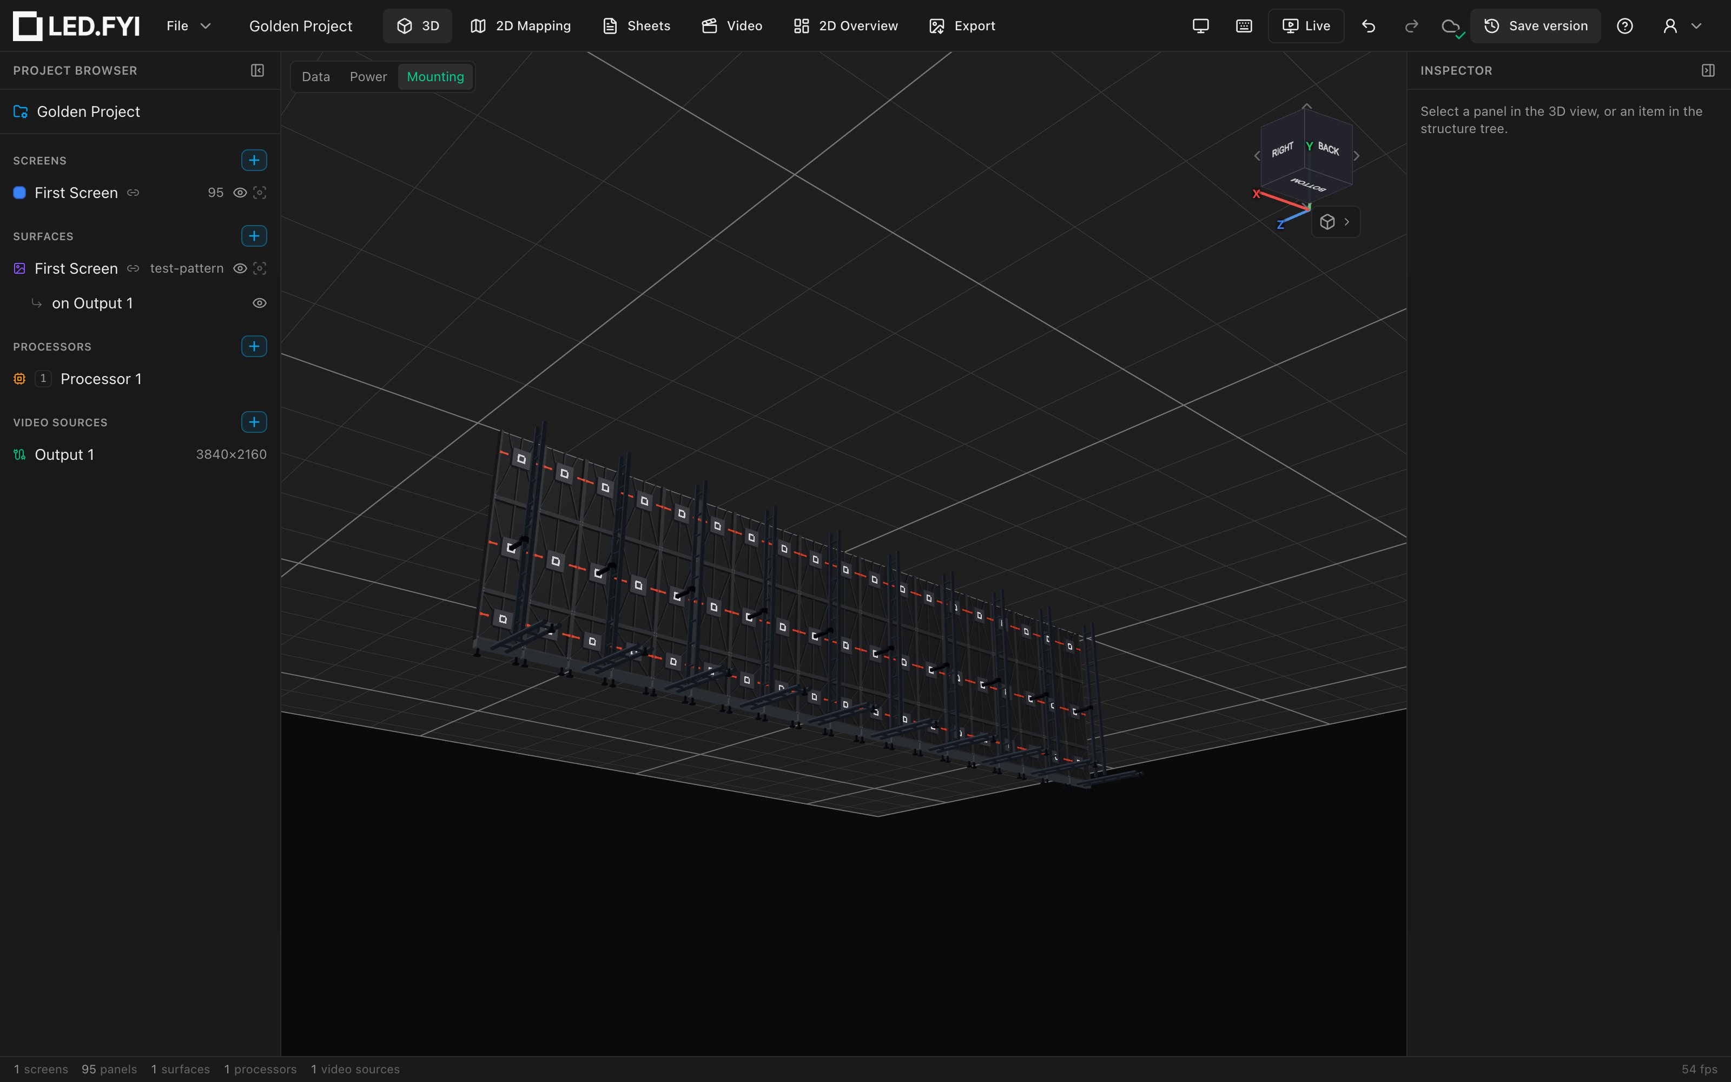Click the cloud sync status icon
1731x1082 pixels.
pos(1451,27)
